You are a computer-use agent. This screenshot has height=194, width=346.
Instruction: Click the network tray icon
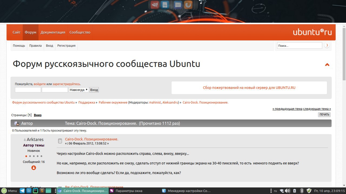tap(282, 191)
